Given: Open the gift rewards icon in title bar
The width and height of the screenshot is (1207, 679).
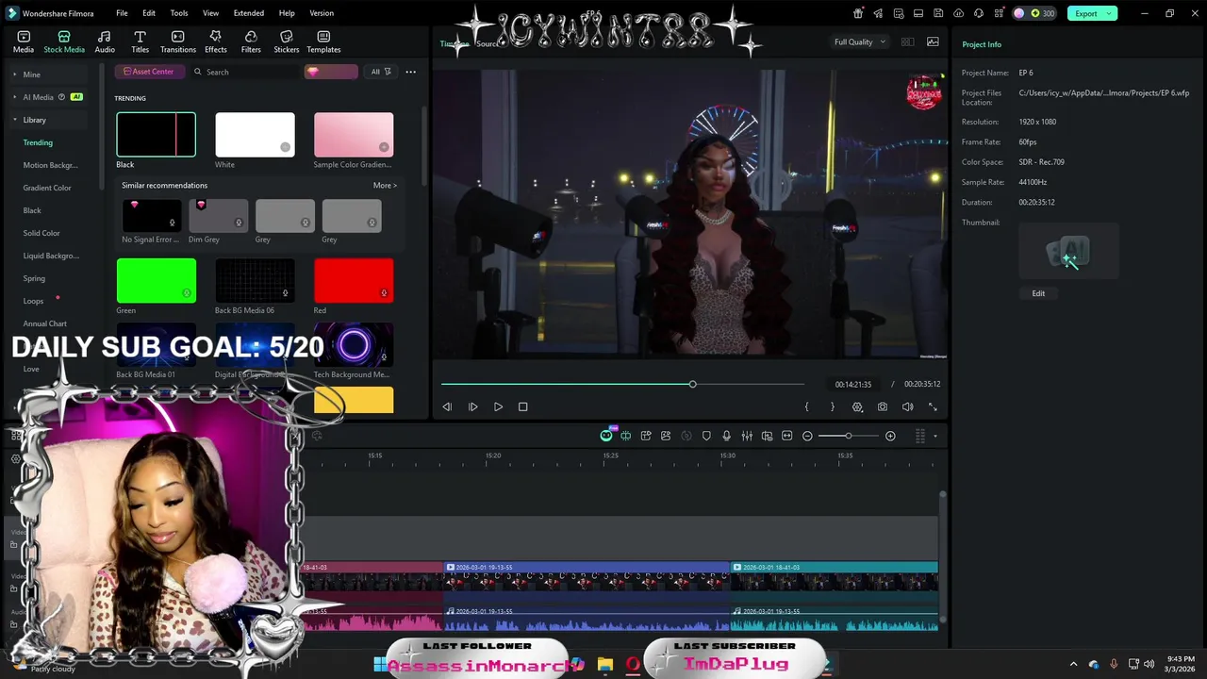Looking at the screenshot, I should pos(858,13).
